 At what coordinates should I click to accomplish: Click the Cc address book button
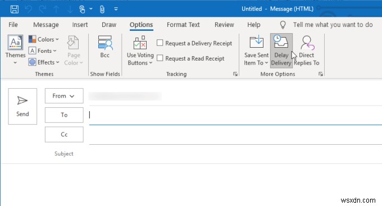point(64,134)
